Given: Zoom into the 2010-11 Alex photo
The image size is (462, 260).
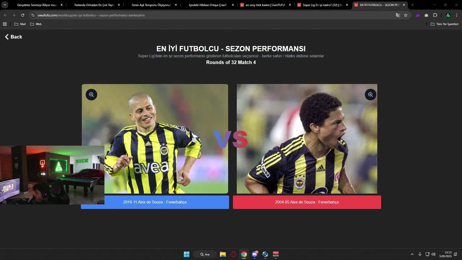Looking at the screenshot, I should [91, 95].
